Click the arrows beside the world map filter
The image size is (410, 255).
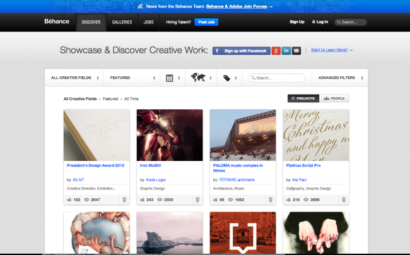[211, 78]
